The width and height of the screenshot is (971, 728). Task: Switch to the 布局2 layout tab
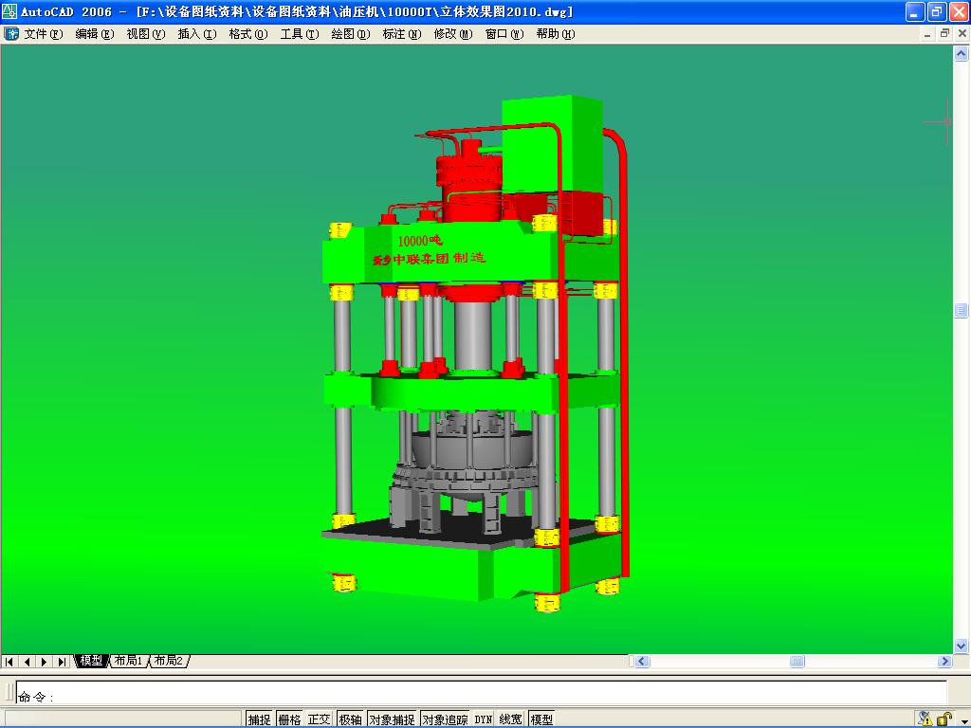[169, 661]
